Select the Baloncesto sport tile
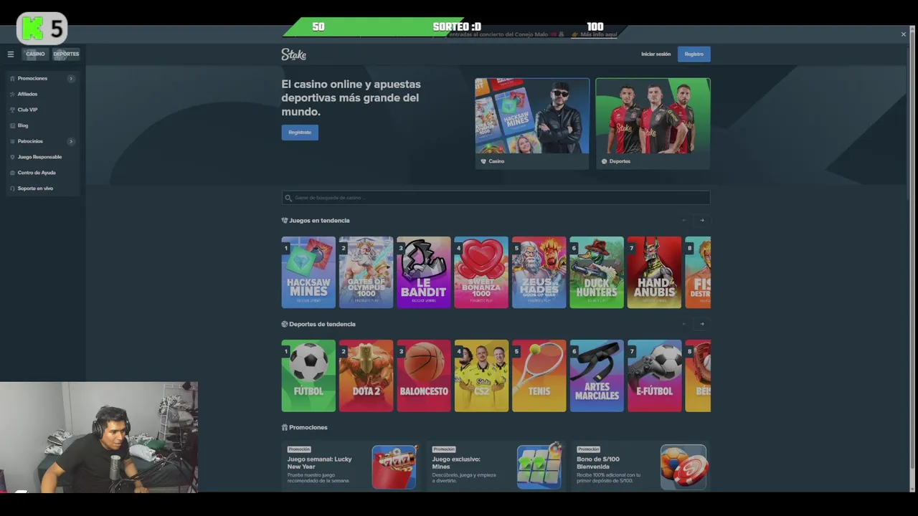The width and height of the screenshot is (918, 516). click(x=424, y=376)
